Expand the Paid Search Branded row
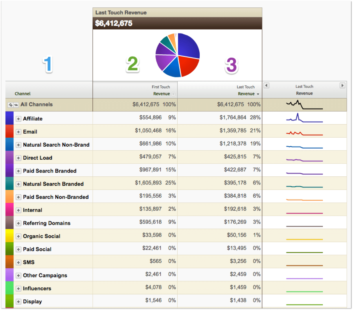The width and height of the screenshot is (353, 310). pyautogui.click(x=19, y=171)
